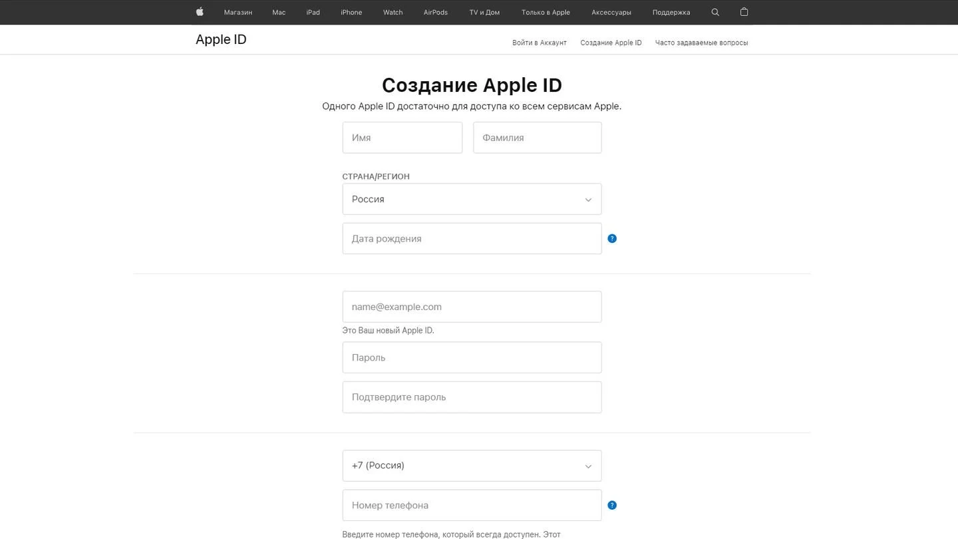This screenshot has width=958, height=539.
Task: Expand the +7 (Россия) phone code dropdown
Action: 472,465
